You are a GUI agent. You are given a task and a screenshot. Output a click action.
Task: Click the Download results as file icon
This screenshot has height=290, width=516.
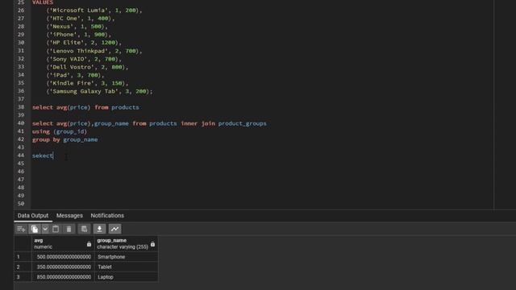[x=99, y=229]
